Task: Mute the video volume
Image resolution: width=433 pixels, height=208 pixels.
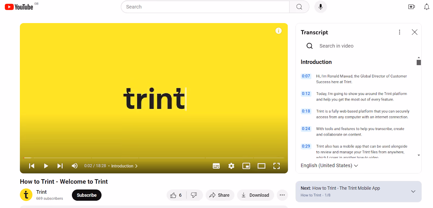Action: click(75, 166)
